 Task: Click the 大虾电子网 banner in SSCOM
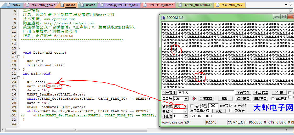point(273,108)
